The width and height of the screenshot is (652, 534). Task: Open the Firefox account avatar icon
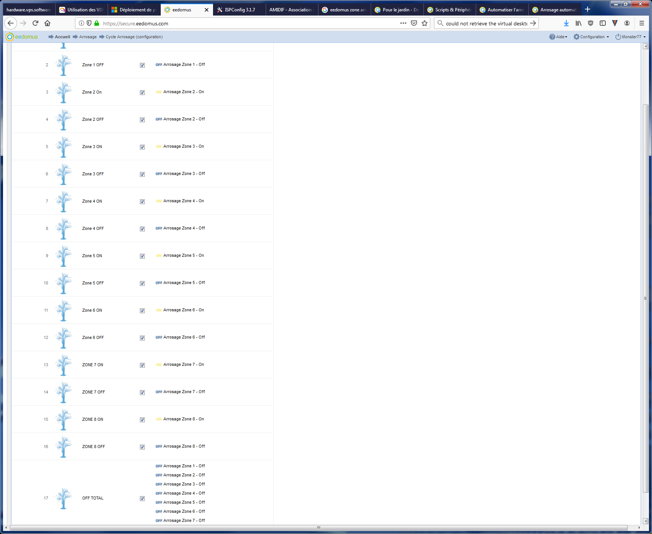627,23
